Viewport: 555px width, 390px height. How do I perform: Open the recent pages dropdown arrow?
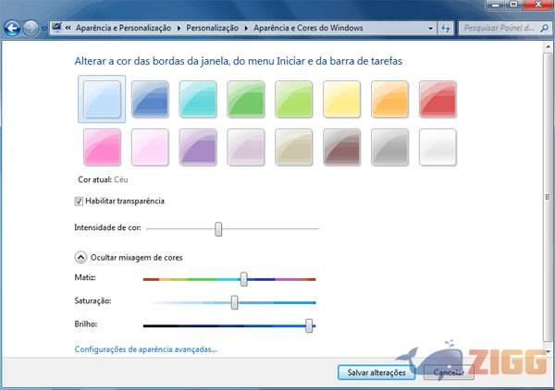tap(43, 29)
